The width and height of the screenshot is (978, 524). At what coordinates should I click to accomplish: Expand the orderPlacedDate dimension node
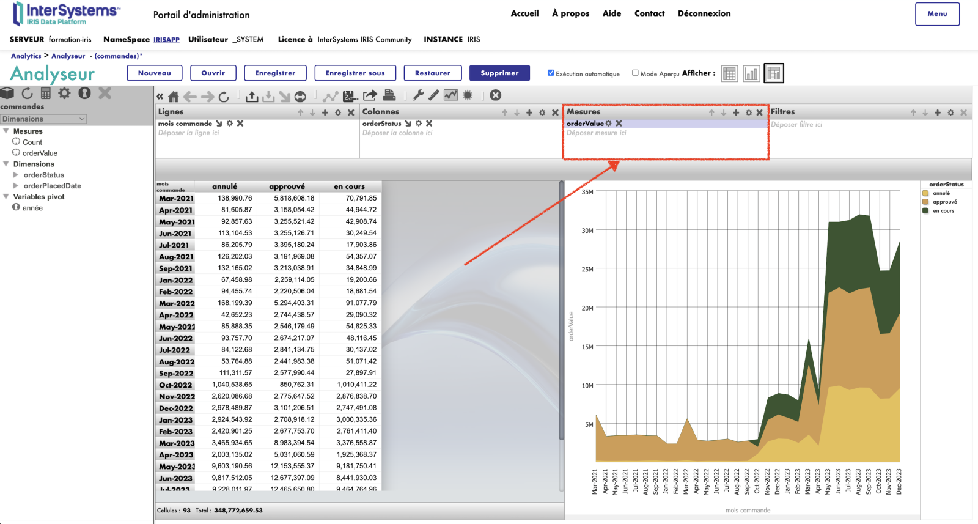(16, 186)
